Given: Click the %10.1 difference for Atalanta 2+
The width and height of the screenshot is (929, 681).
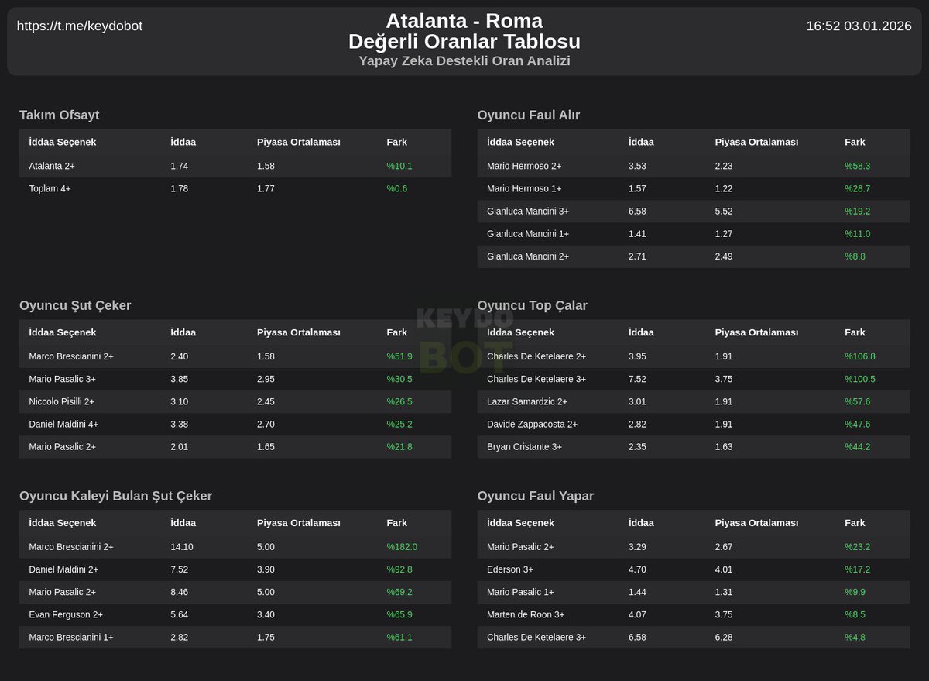Looking at the screenshot, I should (x=399, y=166).
